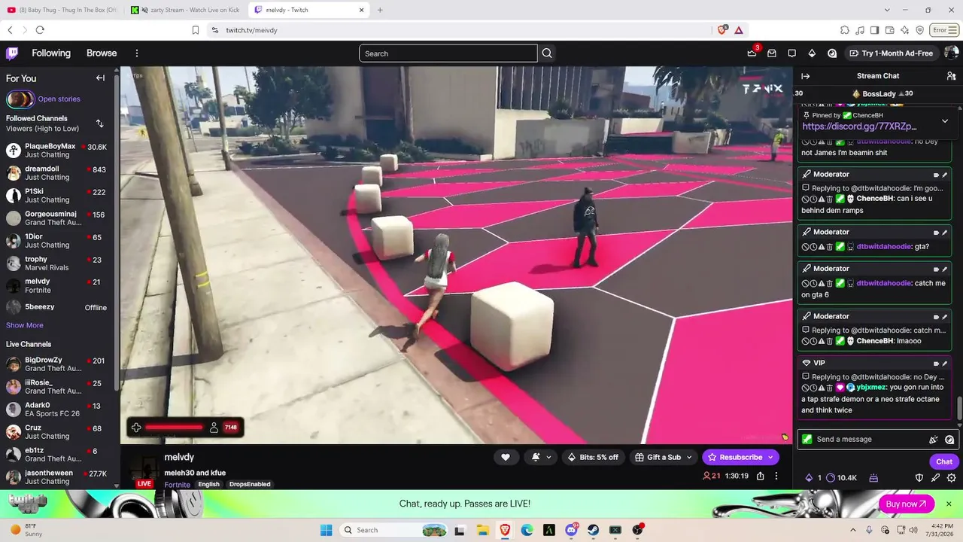Expand the pinned Discord message in chat

pos(945,121)
